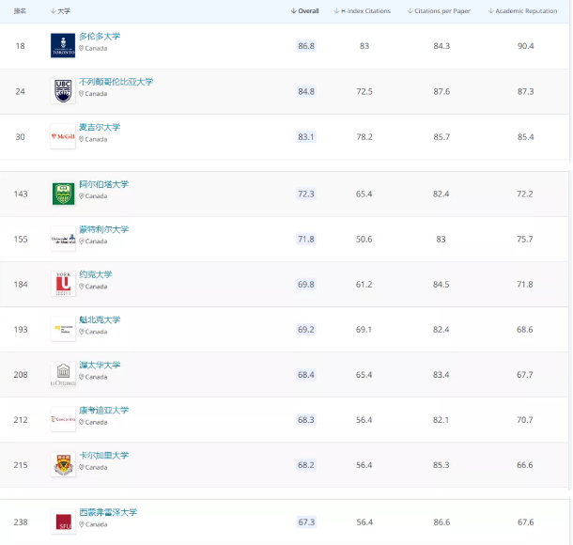Click rank number 155
The image size is (573, 545).
(x=21, y=239)
